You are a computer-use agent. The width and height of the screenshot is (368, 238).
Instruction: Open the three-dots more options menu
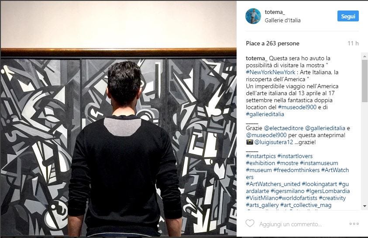click(354, 224)
